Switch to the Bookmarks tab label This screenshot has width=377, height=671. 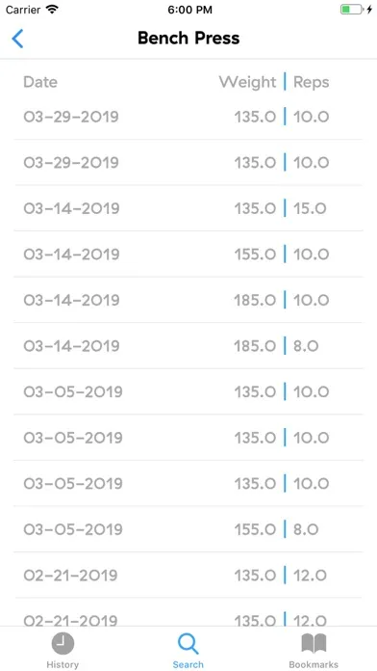[x=314, y=664]
